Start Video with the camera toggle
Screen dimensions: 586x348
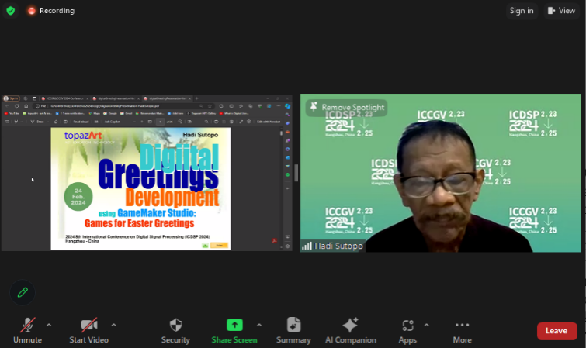tap(88, 326)
